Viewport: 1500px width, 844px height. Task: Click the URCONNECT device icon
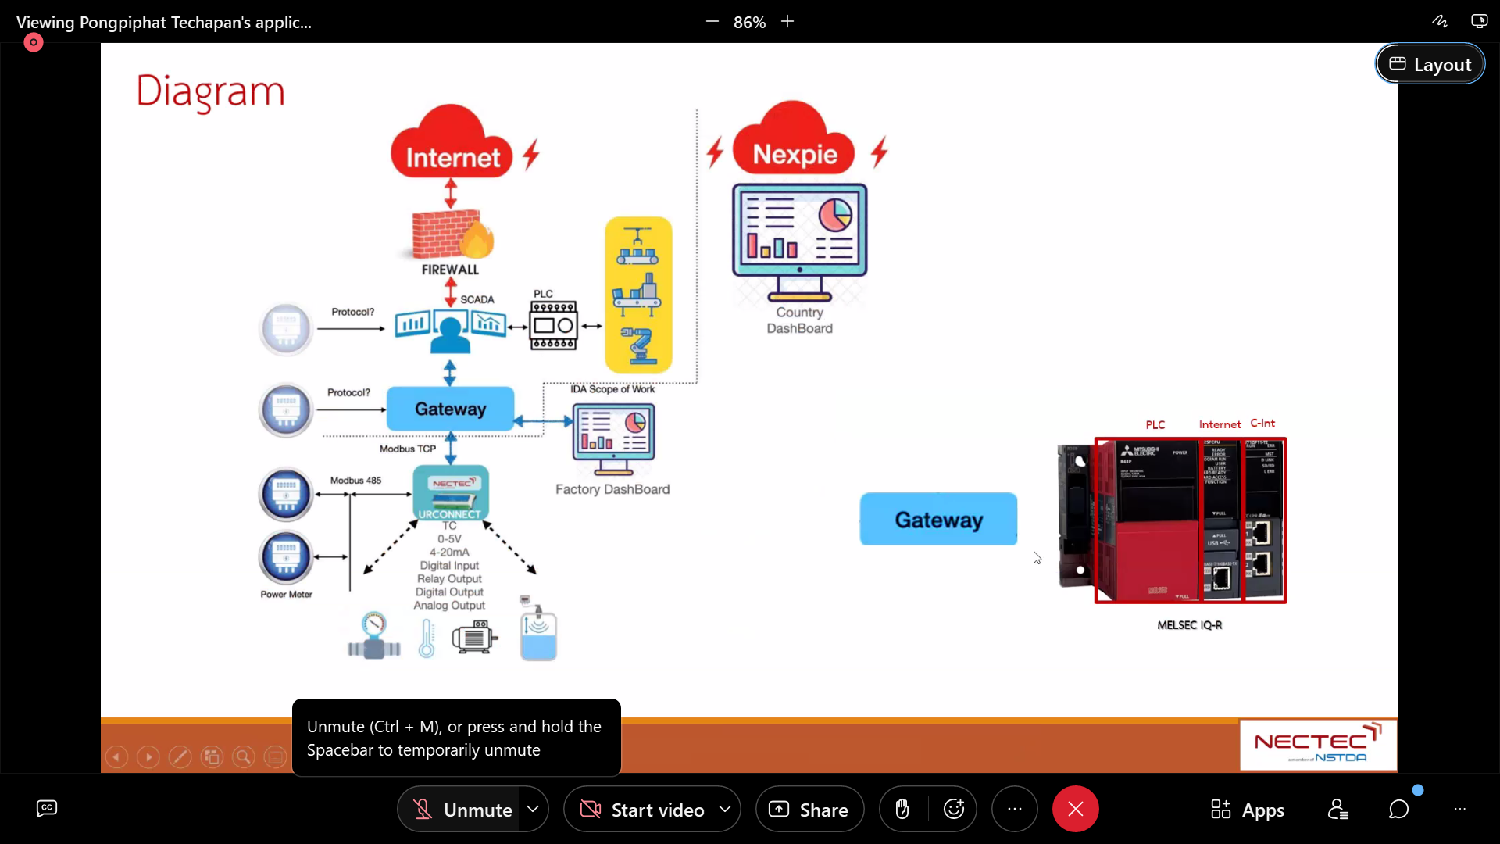451,493
